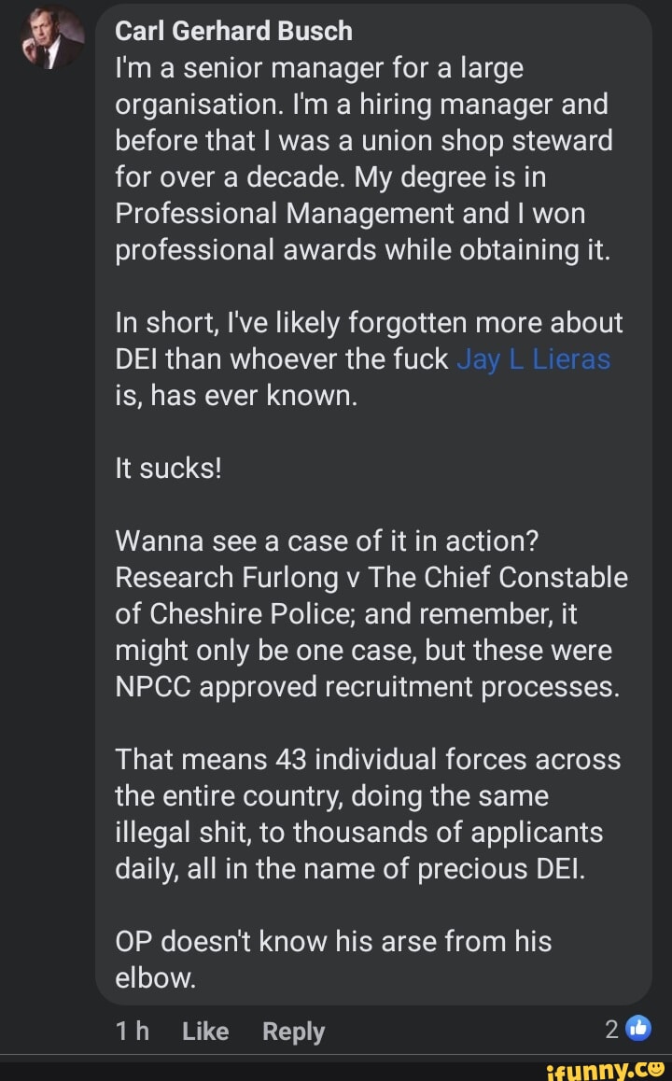This screenshot has width=672, height=1081.
Task: Click the "Research Furlong v The Chief Constable" text
Action: [x=371, y=577]
